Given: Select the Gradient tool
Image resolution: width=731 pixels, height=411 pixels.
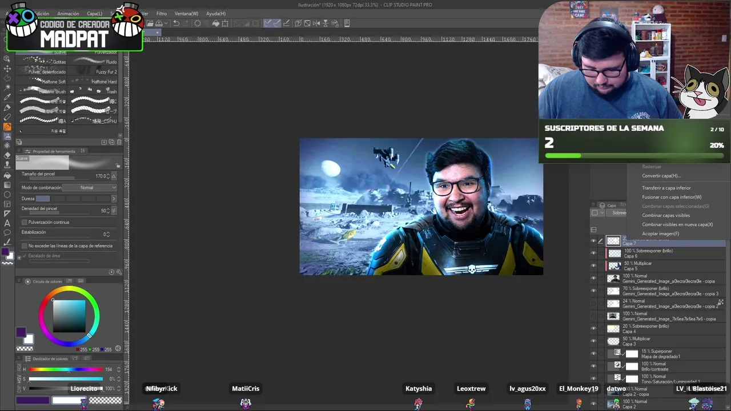Looking at the screenshot, I should (x=7, y=184).
